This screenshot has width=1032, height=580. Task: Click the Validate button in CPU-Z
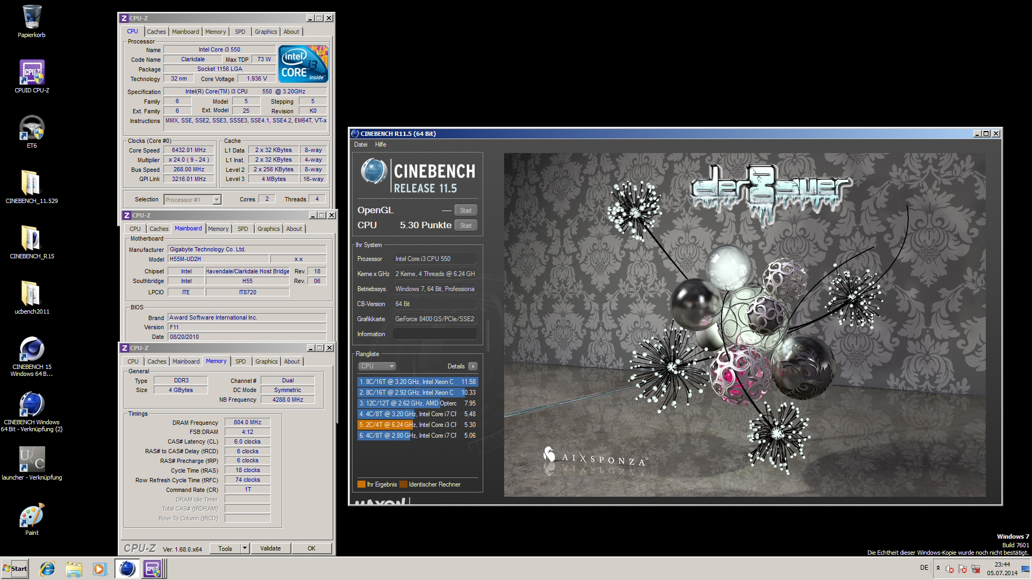click(x=270, y=548)
